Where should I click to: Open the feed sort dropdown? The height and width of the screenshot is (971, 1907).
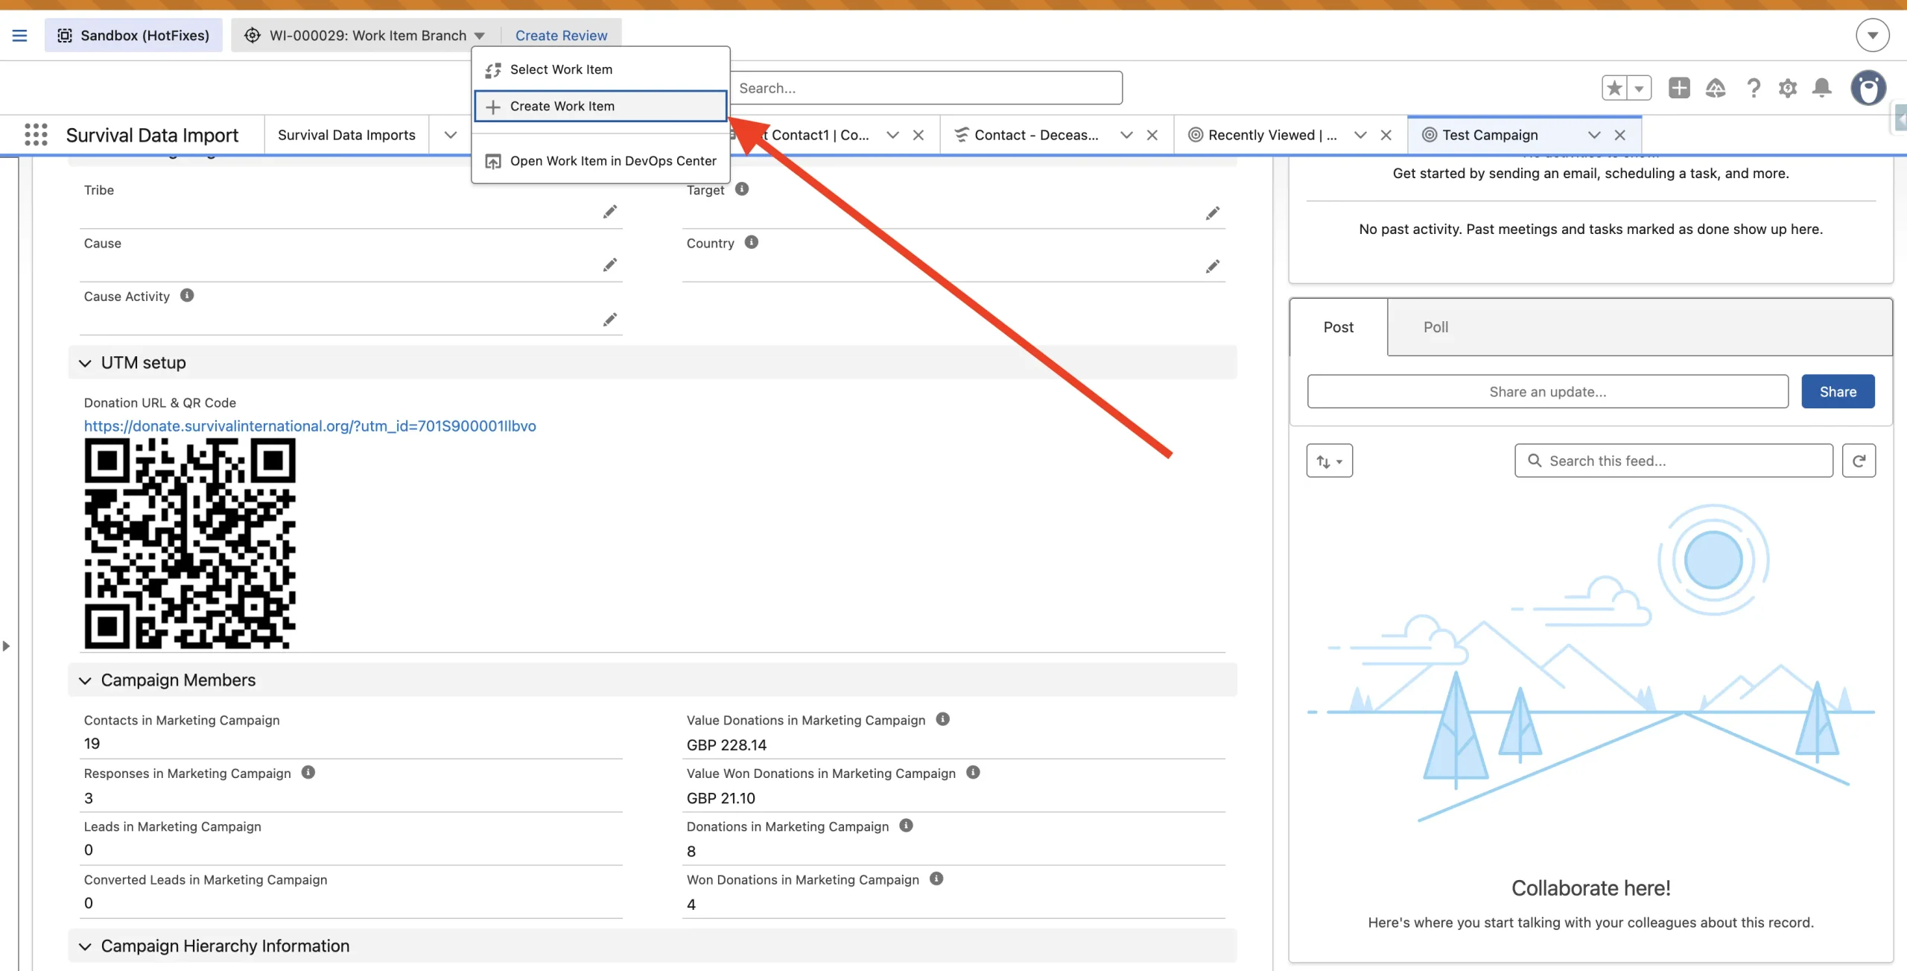pos(1330,461)
